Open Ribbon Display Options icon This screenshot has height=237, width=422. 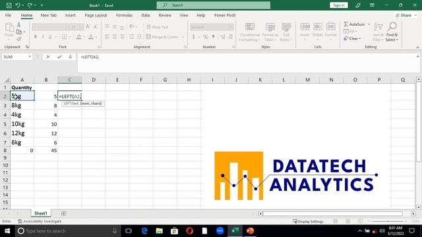click(372, 5)
